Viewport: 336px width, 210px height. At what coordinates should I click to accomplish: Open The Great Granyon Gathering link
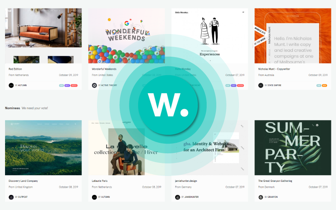click(x=275, y=181)
